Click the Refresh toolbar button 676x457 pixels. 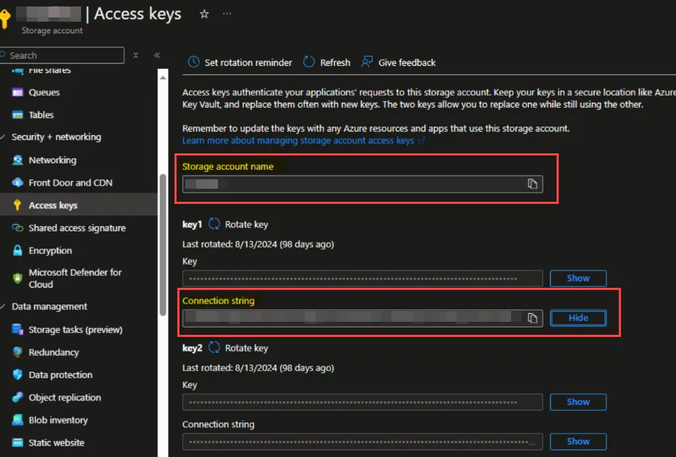click(327, 62)
